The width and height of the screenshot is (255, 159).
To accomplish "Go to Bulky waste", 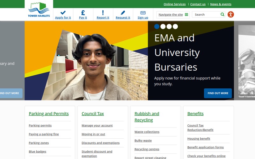I will coord(143,141).
